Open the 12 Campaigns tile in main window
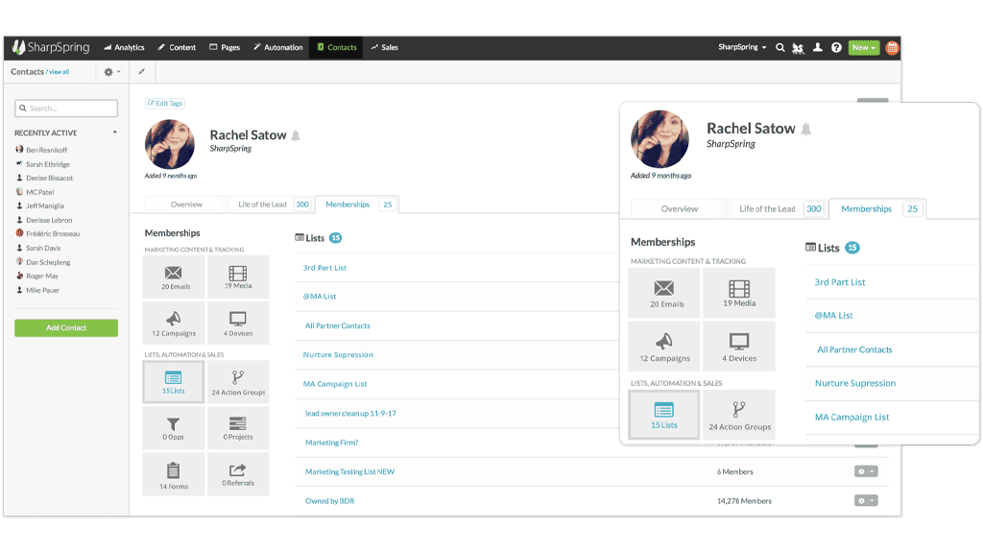 pyautogui.click(x=174, y=324)
